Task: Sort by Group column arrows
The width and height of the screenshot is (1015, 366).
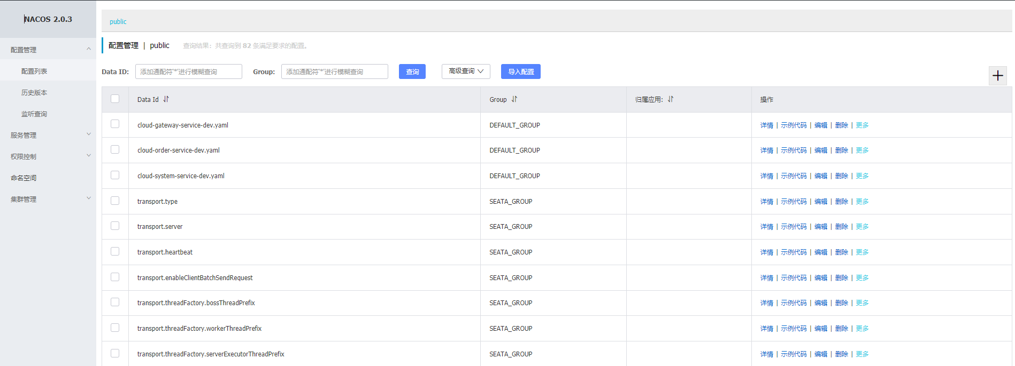Action: point(514,99)
